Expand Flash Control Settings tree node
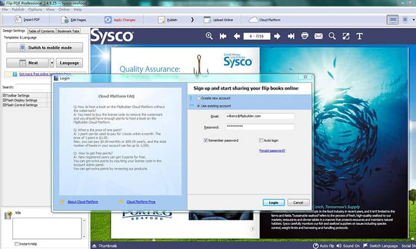The image size is (416, 249). click(4, 105)
